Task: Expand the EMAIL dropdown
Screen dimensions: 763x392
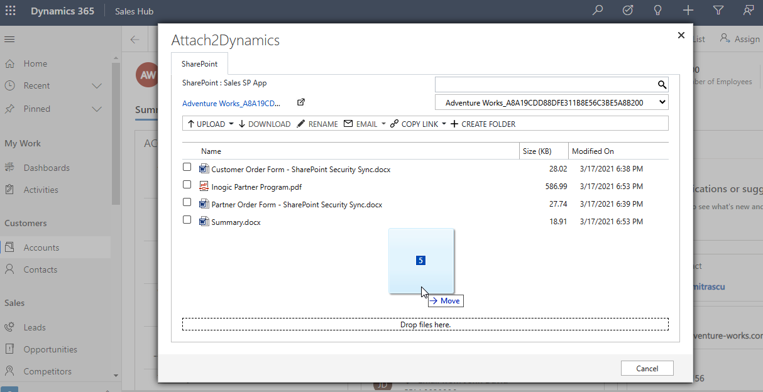Action: click(x=383, y=124)
